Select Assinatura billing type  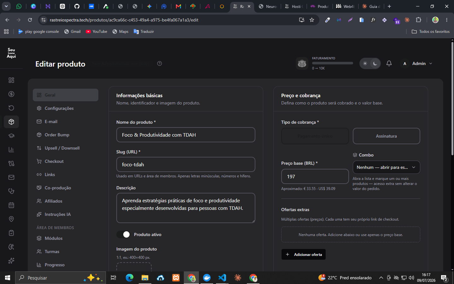[x=386, y=136]
